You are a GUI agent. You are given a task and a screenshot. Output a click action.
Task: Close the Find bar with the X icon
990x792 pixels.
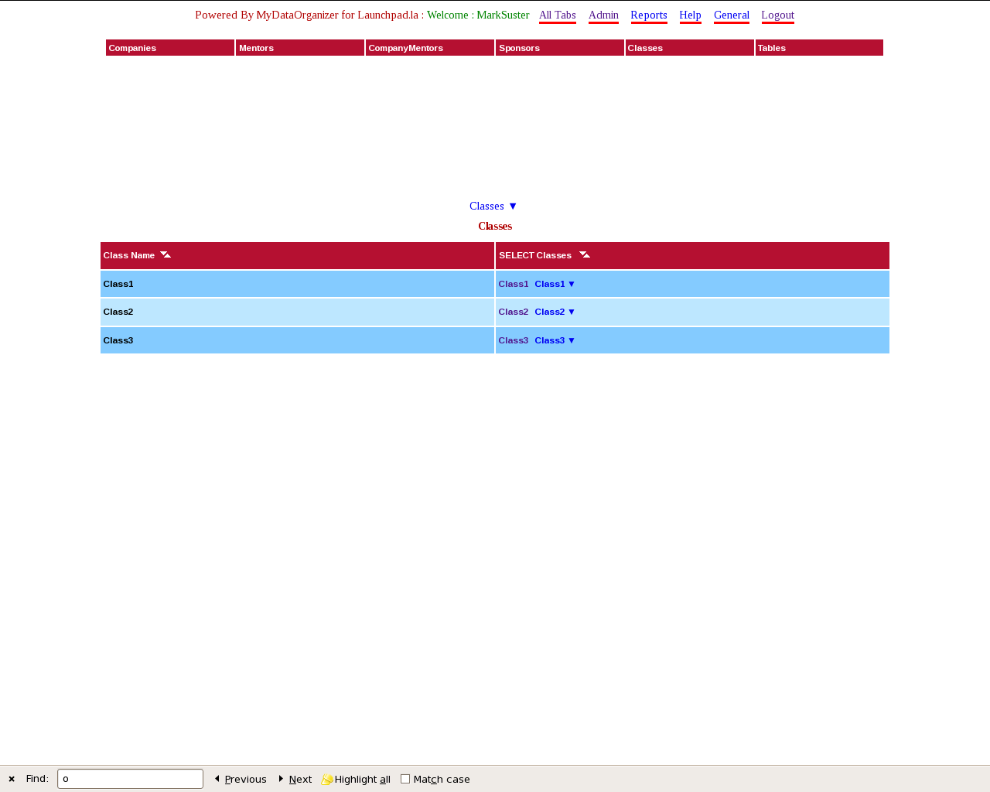(12, 779)
